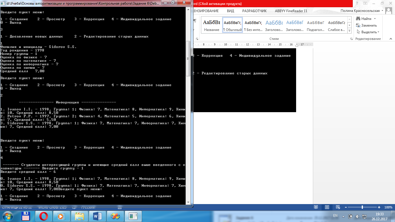This screenshot has height=222, width=395.
Task: Click the 'Введите средний балл - 6' line
Action: (28, 171)
